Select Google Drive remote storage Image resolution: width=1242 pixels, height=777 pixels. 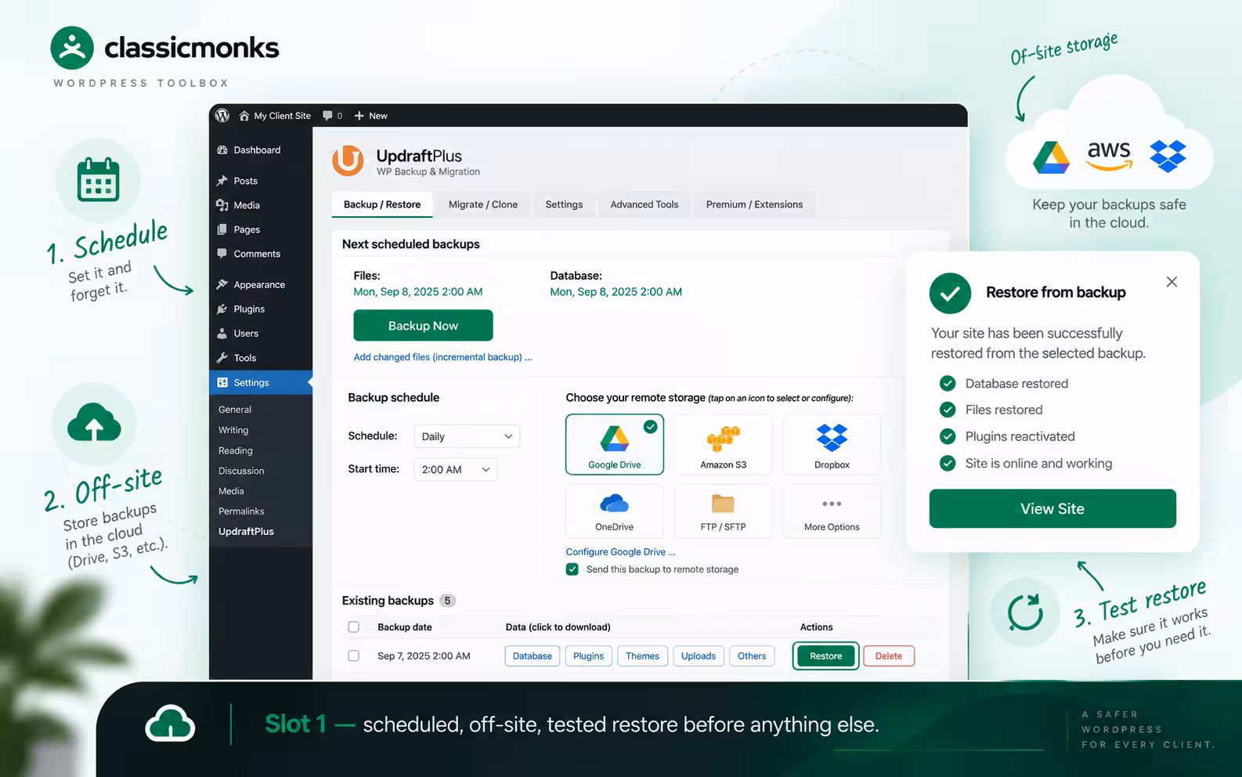(x=615, y=444)
